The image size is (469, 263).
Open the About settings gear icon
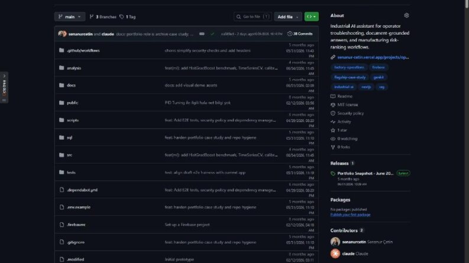point(406,15)
